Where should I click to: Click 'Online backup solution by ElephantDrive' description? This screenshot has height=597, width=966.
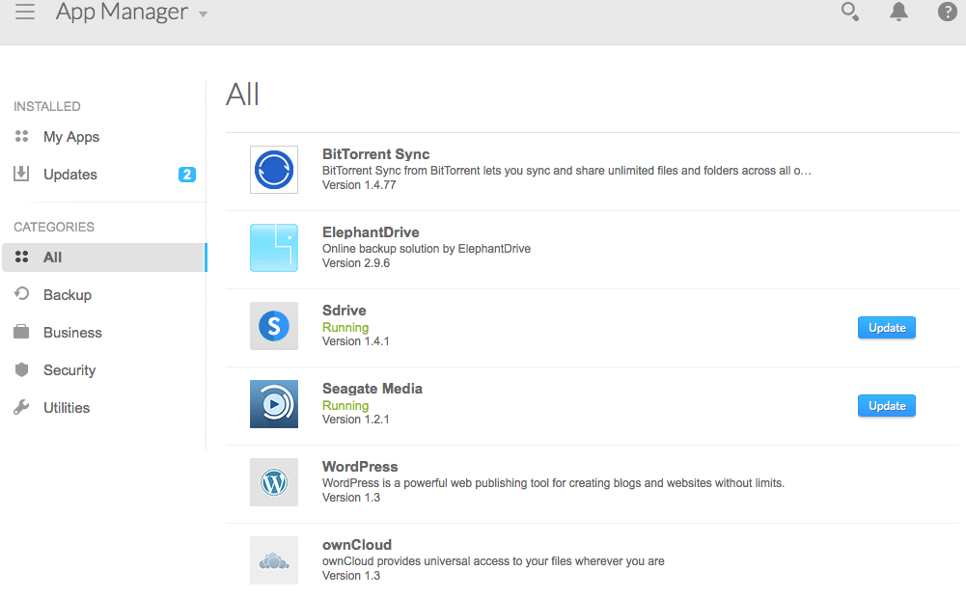tap(427, 249)
